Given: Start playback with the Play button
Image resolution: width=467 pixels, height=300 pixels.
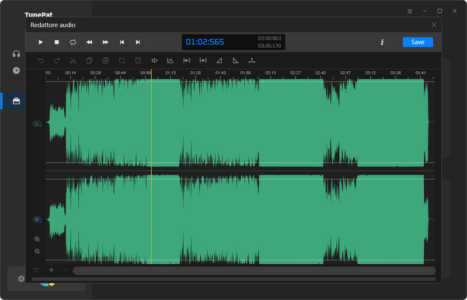Looking at the screenshot, I should click(41, 42).
